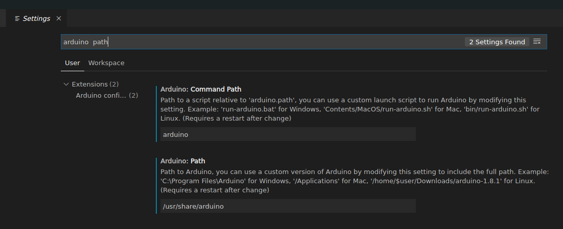Collapse the Extensions tree section
Image resolution: width=563 pixels, height=229 pixels.
point(66,84)
